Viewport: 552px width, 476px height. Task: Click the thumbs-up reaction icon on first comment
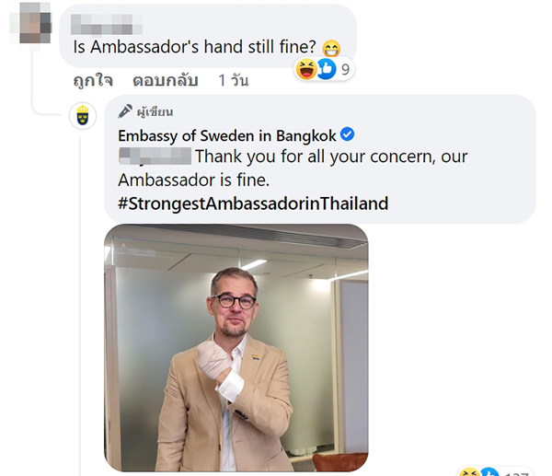[327, 69]
